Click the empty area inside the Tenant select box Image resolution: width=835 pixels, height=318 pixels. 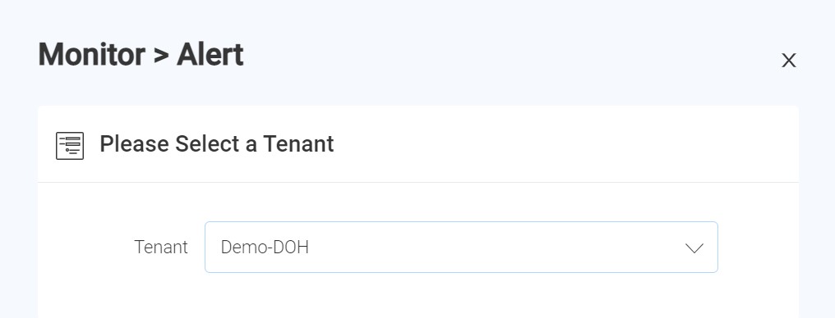[496, 248]
